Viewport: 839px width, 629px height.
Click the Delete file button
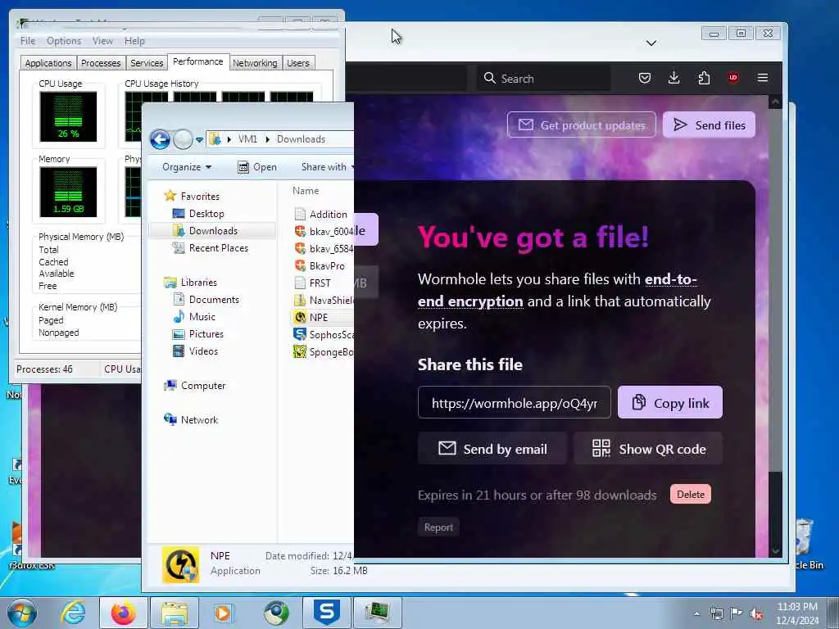click(x=691, y=495)
